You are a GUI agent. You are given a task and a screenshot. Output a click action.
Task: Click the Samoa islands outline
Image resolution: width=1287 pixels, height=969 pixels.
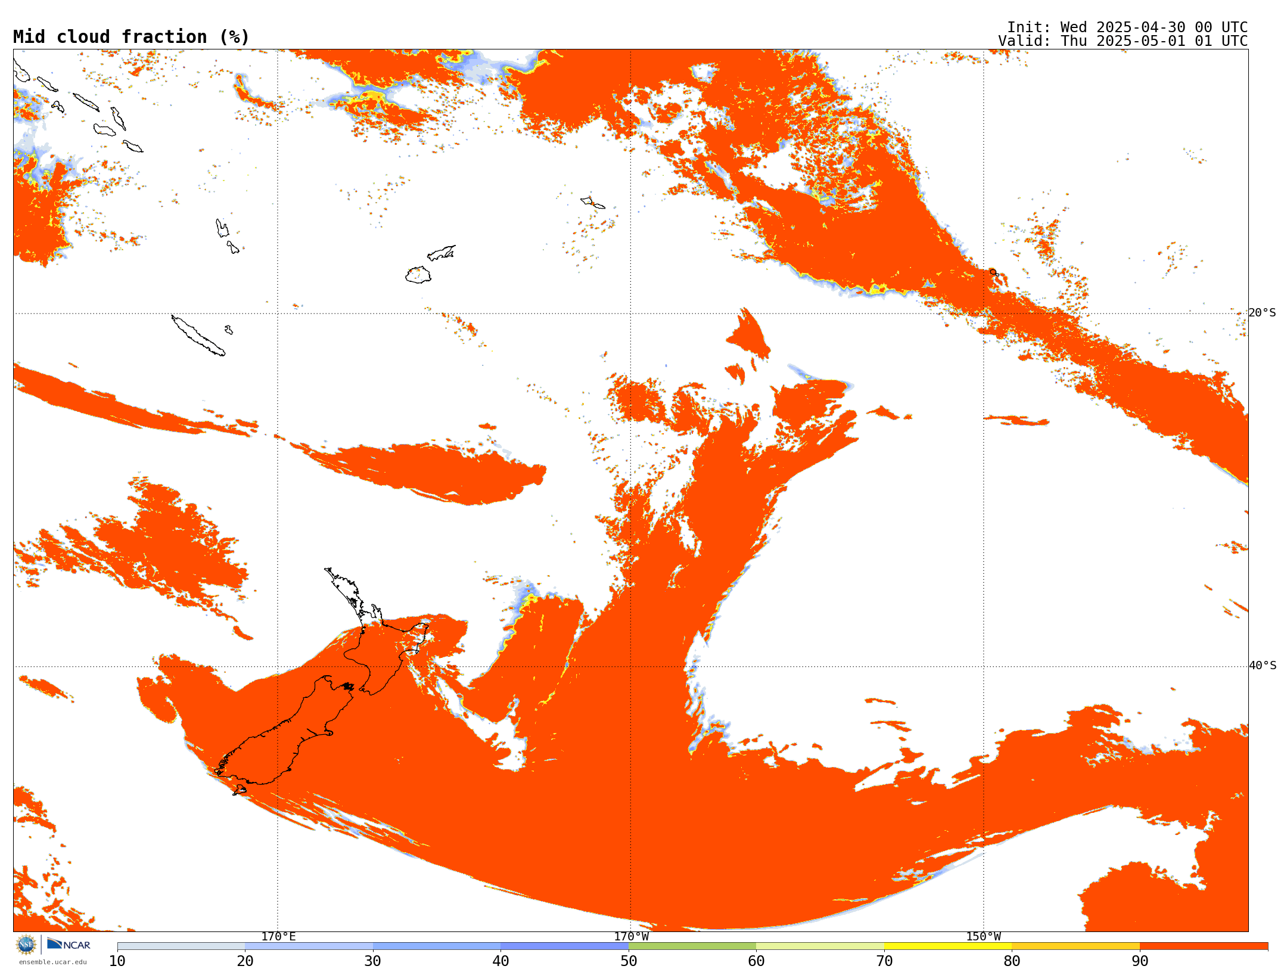tap(593, 202)
